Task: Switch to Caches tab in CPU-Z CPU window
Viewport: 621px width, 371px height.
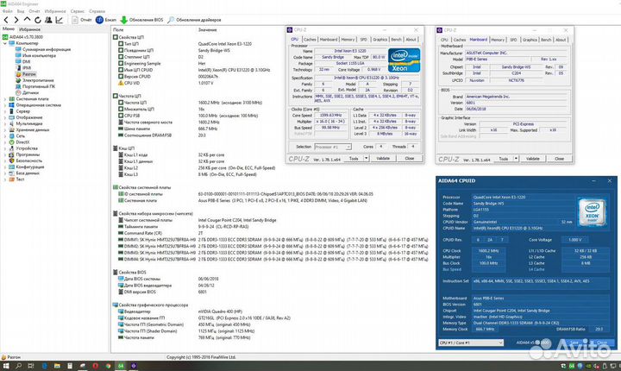Action: pos(310,40)
